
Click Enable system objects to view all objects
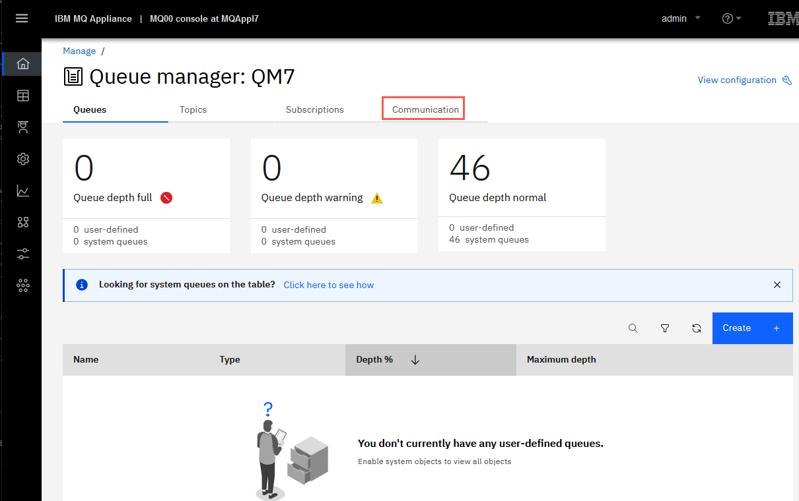tap(434, 461)
